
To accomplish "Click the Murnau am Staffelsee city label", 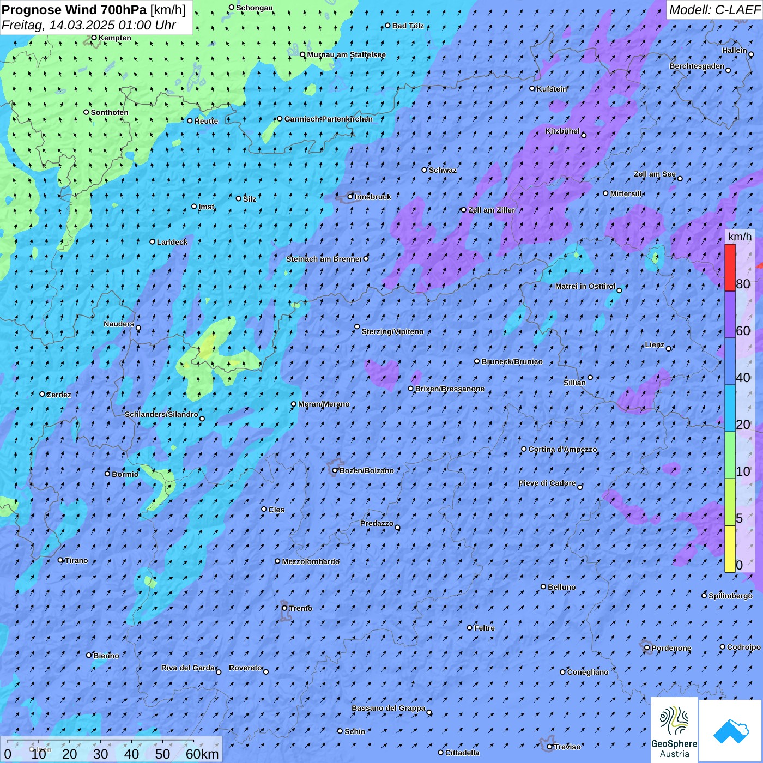I will point(346,55).
